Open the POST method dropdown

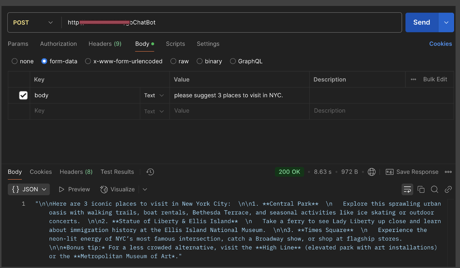click(x=33, y=23)
